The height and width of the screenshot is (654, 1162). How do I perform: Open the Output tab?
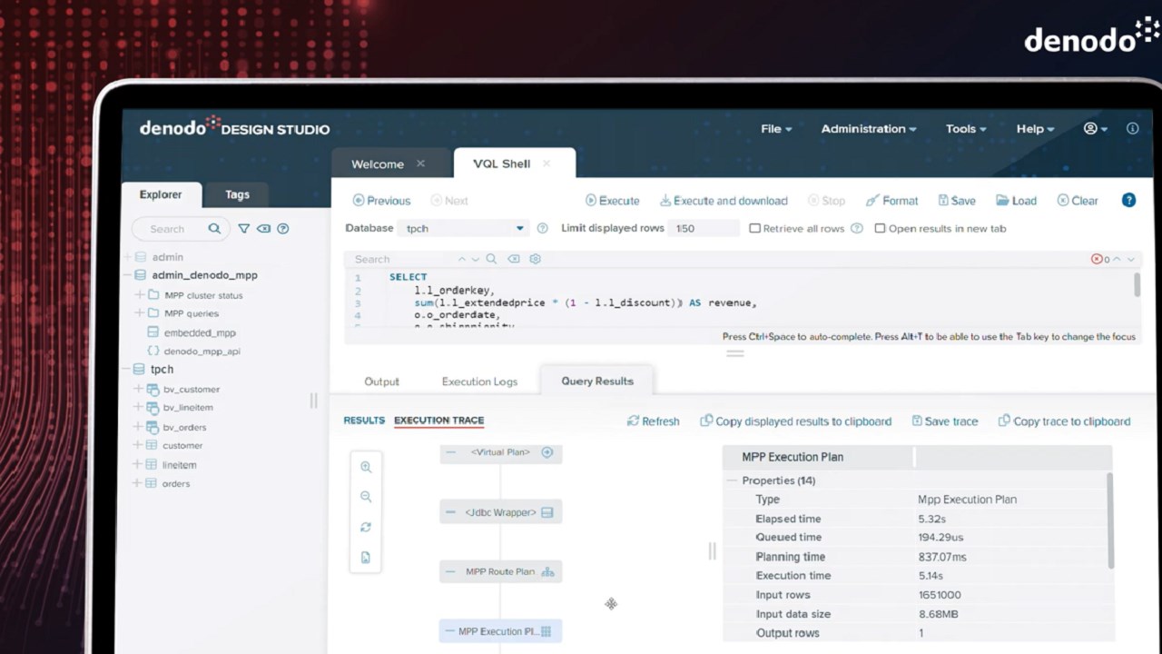(x=381, y=381)
